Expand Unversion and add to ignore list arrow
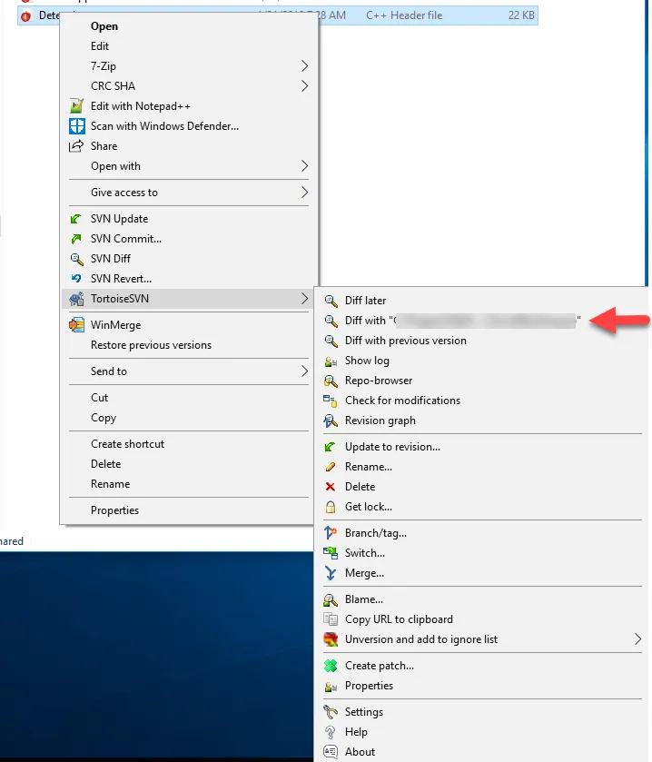 [637, 639]
